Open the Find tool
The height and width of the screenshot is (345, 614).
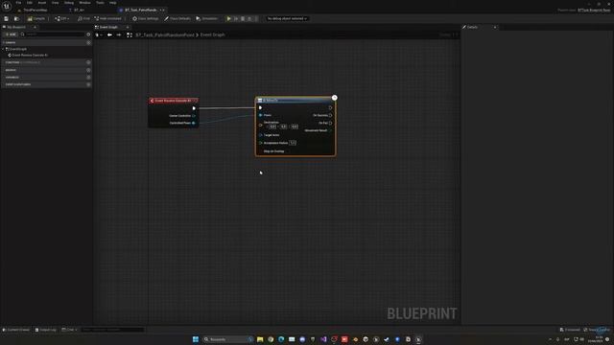83,18
